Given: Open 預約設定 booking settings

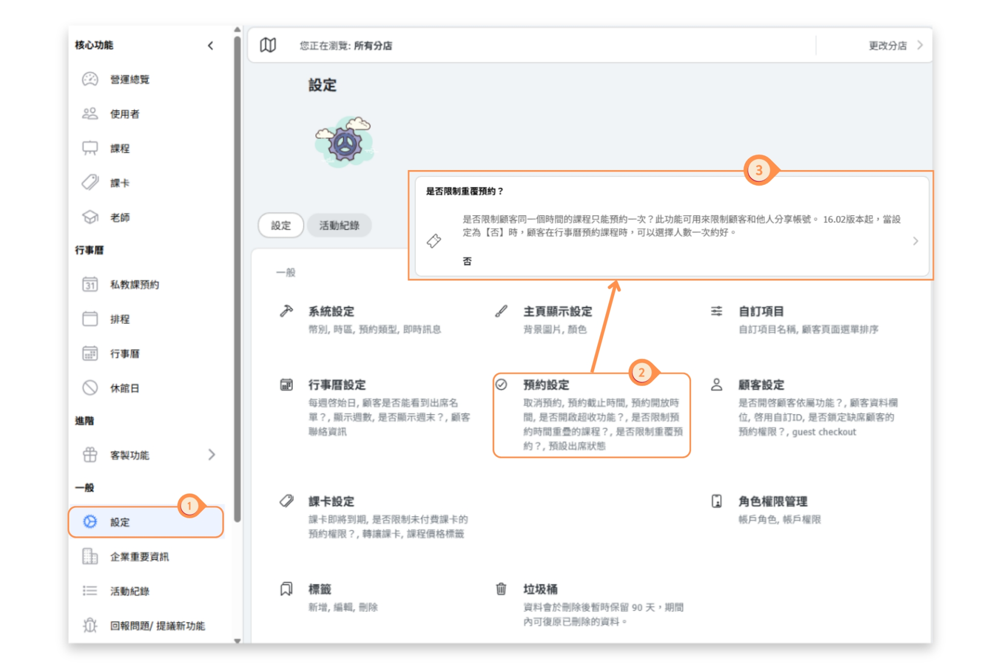Looking at the screenshot, I should pyautogui.click(x=546, y=385).
